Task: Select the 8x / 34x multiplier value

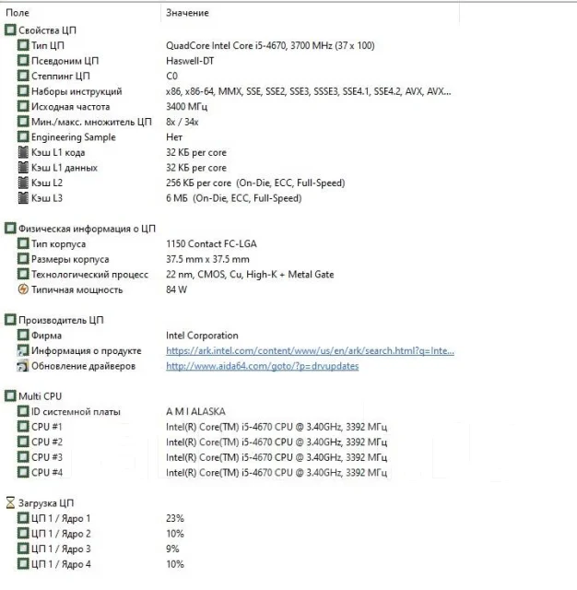Action: 183,122
